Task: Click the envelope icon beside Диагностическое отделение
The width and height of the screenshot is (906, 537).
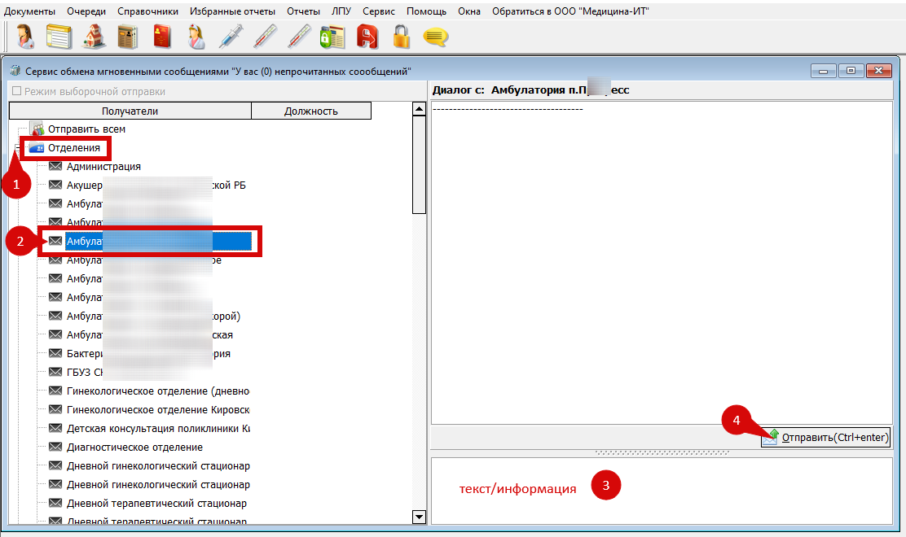Action: [55, 447]
